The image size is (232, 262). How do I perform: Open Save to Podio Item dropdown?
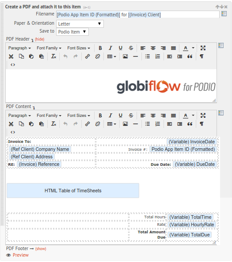tap(72, 32)
